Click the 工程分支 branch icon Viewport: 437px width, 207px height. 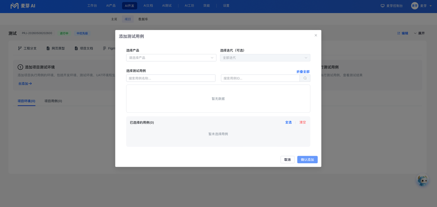(20, 49)
